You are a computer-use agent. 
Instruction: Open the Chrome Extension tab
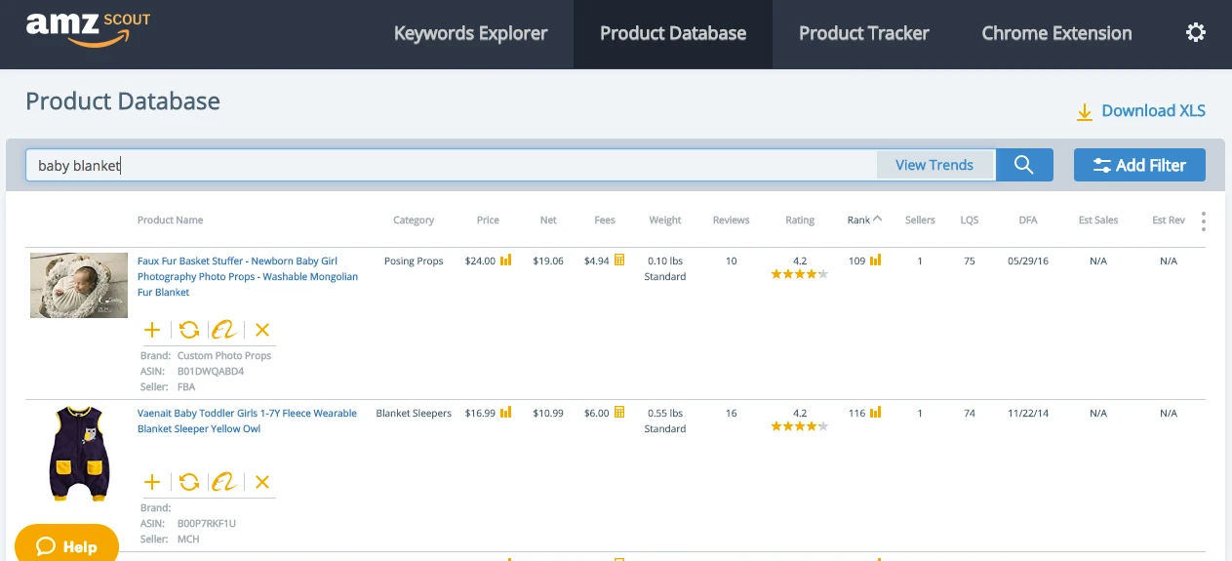[x=1056, y=34]
